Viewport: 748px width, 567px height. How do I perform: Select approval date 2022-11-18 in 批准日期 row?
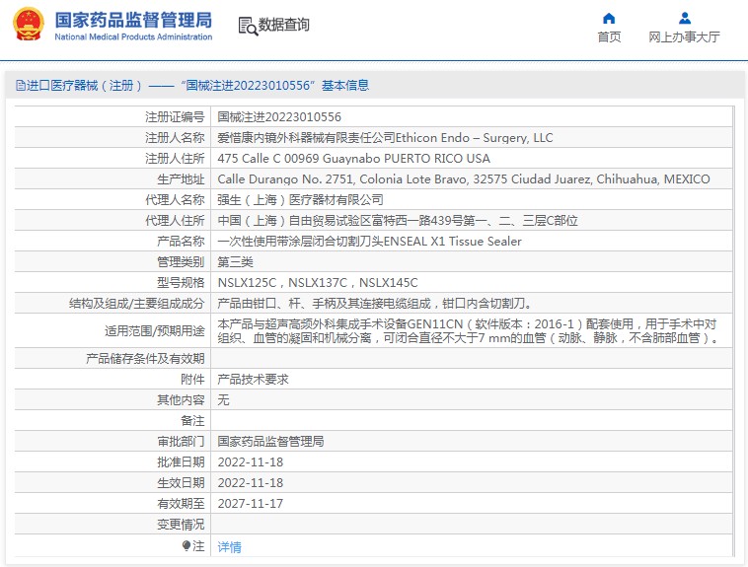pyautogui.click(x=251, y=462)
